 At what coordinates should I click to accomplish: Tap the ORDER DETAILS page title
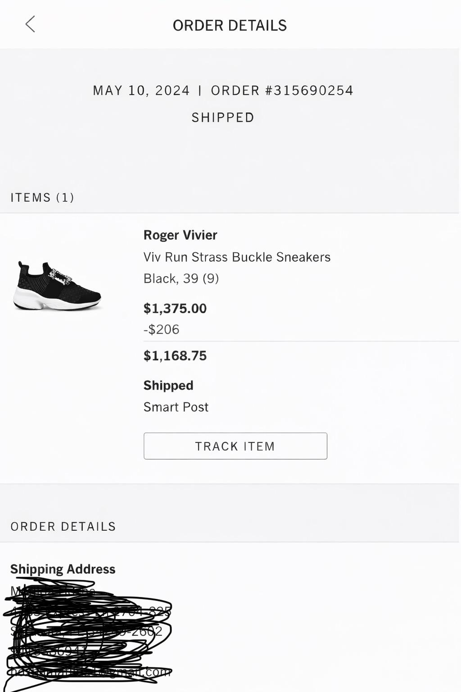click(230, 25)
